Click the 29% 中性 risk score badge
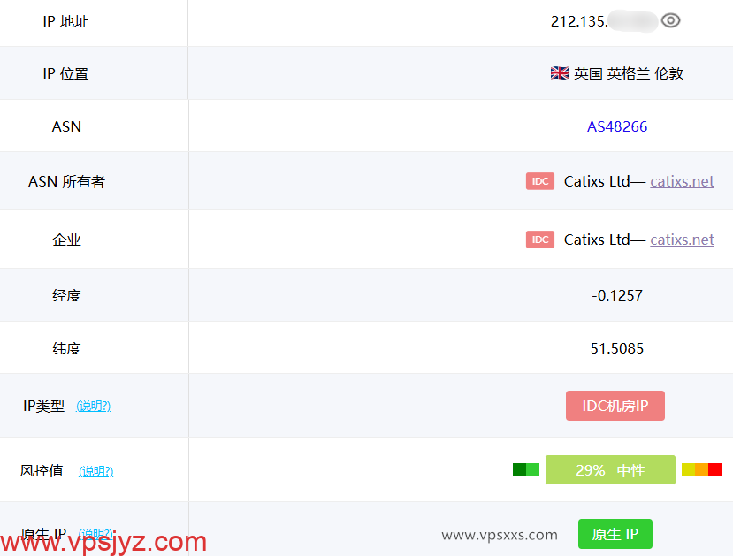 (610, 470)
